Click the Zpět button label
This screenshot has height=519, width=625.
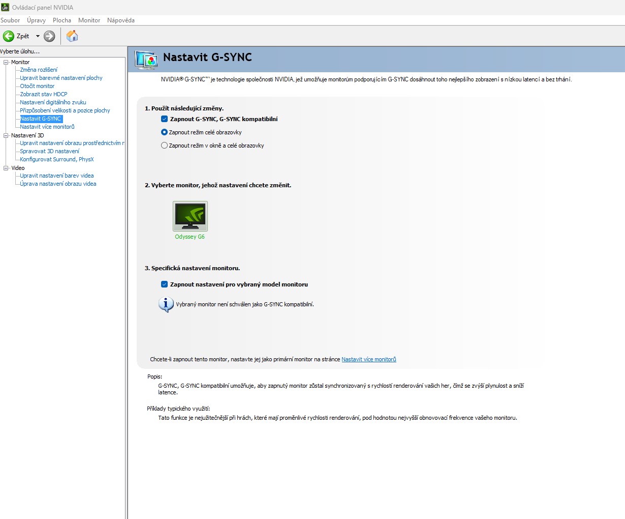click(23, 36)
